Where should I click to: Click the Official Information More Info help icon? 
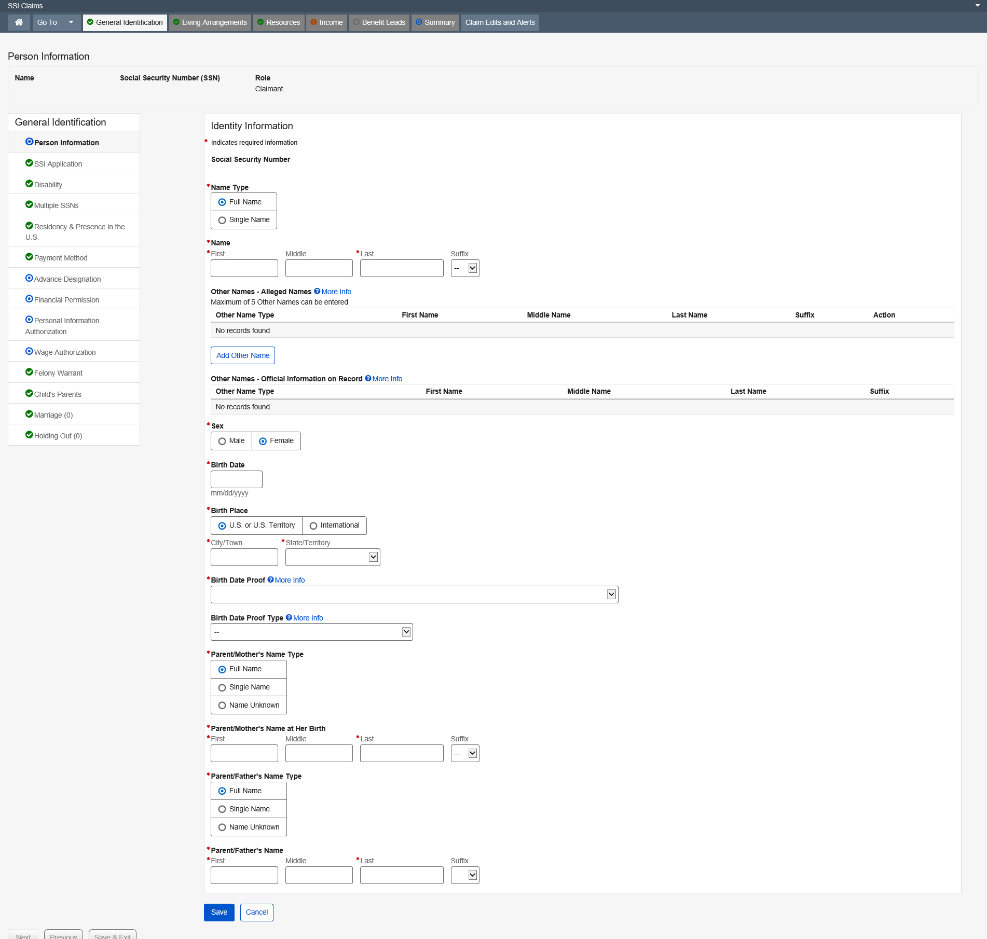pos(368,379)
